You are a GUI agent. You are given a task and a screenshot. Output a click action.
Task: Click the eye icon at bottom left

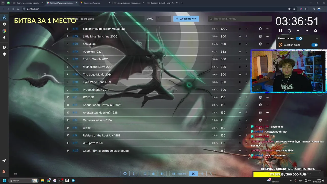point(15,174)
